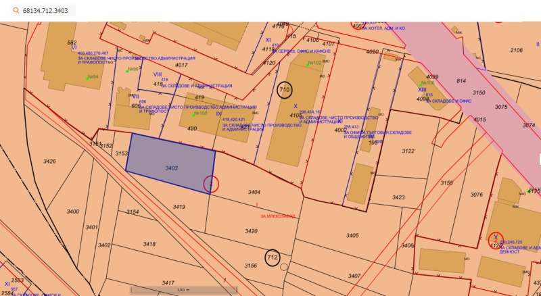The image size is (541, 296).
Task: Click the green address marker №94
Action: [88, 78]
